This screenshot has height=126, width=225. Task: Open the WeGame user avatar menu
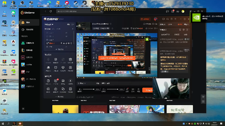click(x=183, y=11)
